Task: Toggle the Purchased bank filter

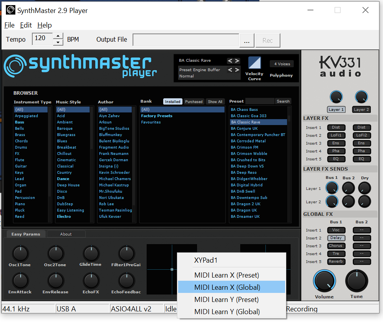Action: [x=194, y=101]
